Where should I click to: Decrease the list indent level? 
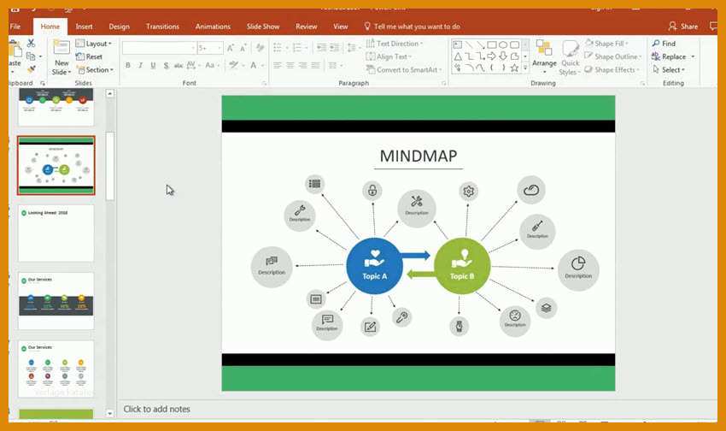[x=321, y=48]
